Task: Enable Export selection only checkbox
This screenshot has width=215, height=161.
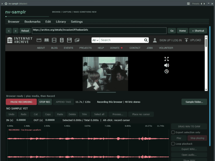Action: (173, 132)
